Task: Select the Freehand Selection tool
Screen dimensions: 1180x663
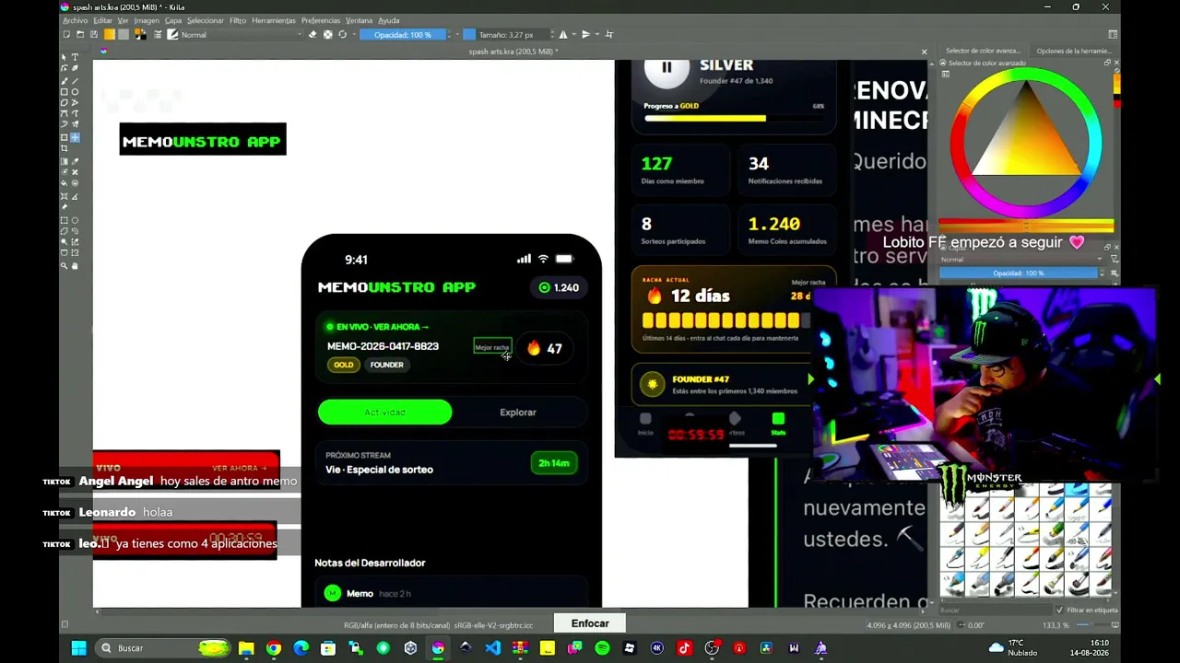Action: (x=76, y=231)
